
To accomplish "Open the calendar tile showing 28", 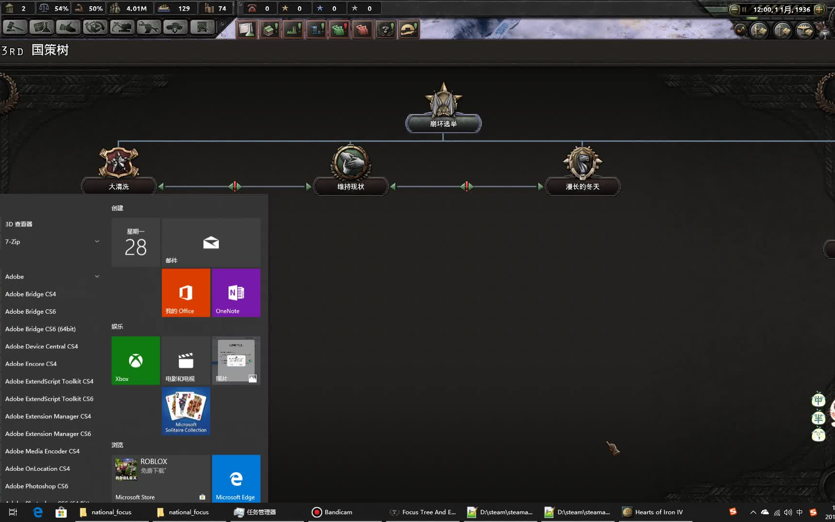I will coord(136,242).
